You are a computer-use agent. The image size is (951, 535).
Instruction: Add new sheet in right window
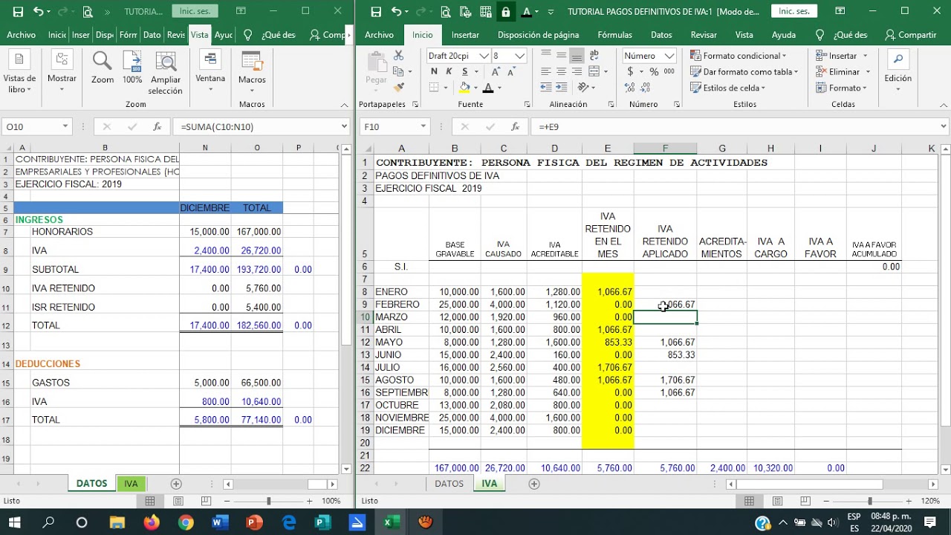click(x=533, y=484)
